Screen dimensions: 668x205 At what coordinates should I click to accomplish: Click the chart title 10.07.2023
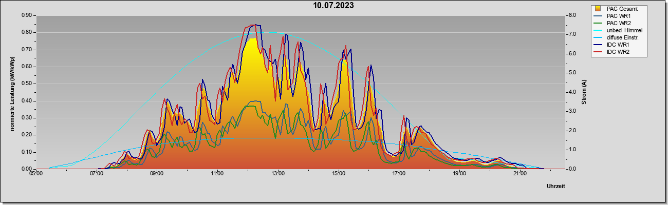coord(334,6)
